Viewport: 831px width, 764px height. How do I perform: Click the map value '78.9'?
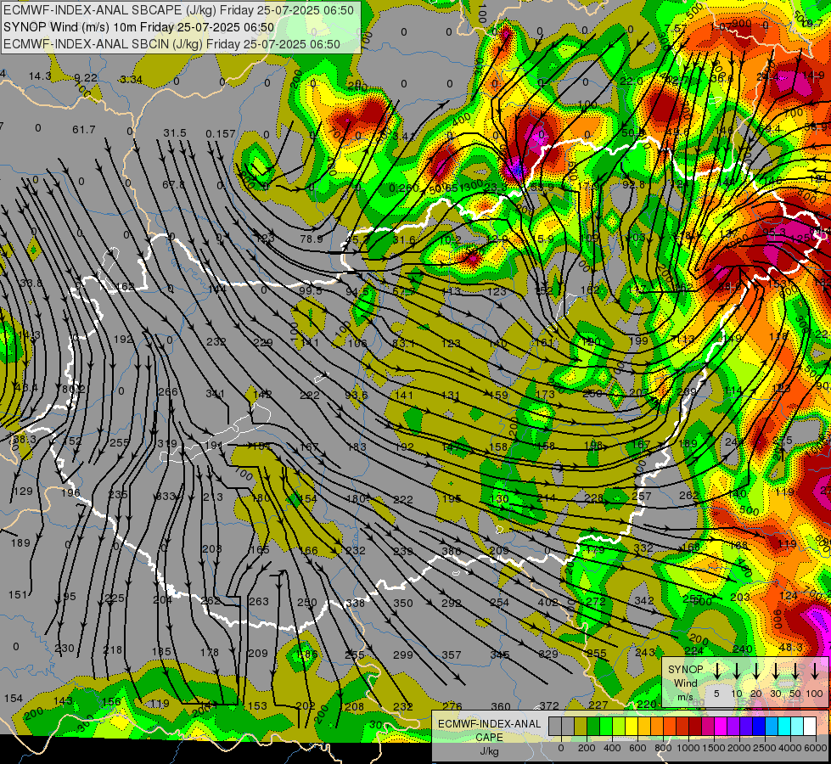click(312, 239)
